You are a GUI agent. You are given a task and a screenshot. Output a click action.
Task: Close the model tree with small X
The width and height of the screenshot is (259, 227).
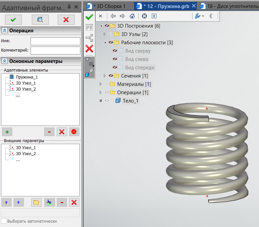pos(100,16)
